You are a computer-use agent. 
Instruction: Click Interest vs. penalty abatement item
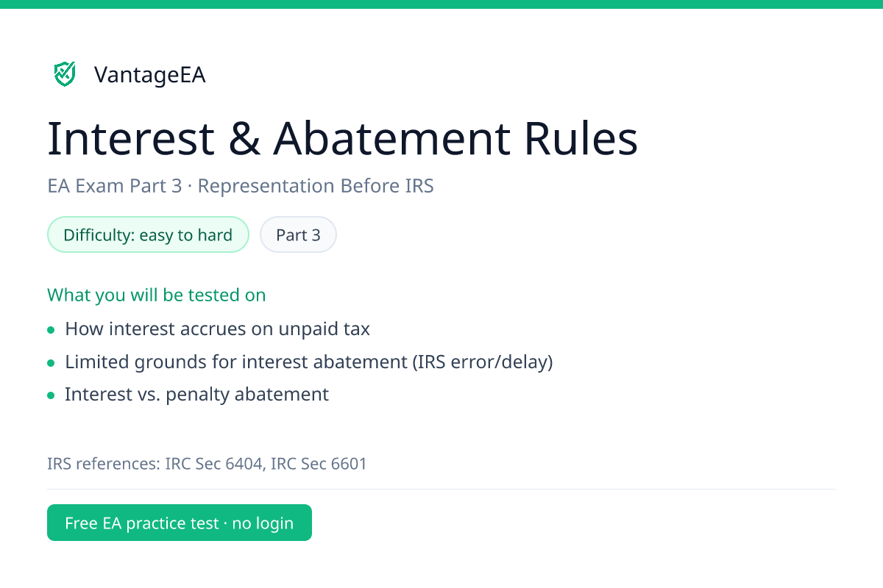[x=196, y=394]
